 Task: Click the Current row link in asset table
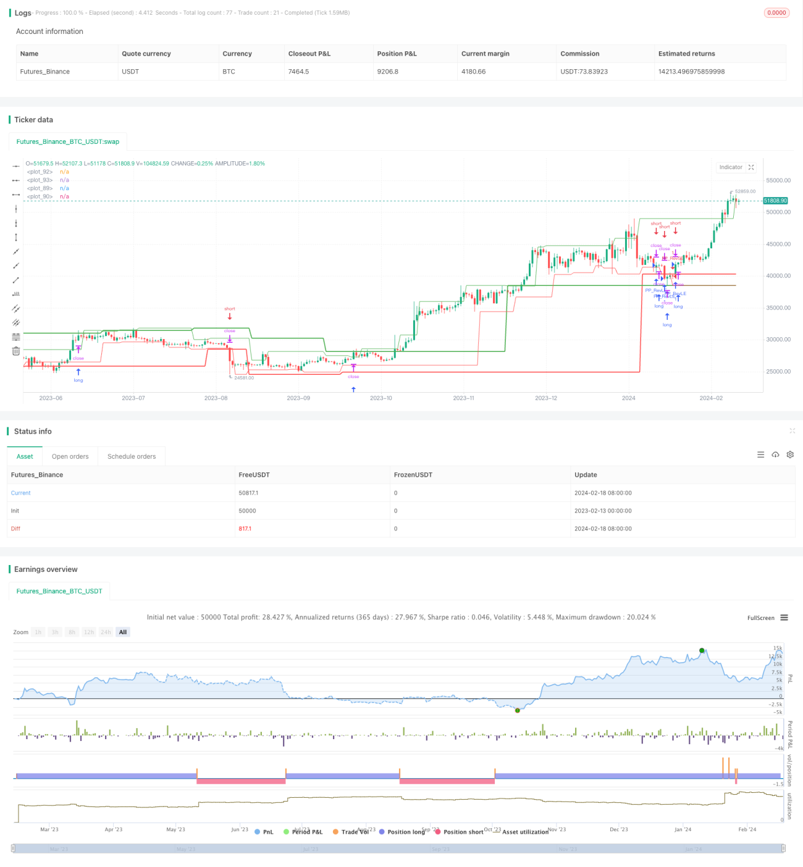[20, 493]
